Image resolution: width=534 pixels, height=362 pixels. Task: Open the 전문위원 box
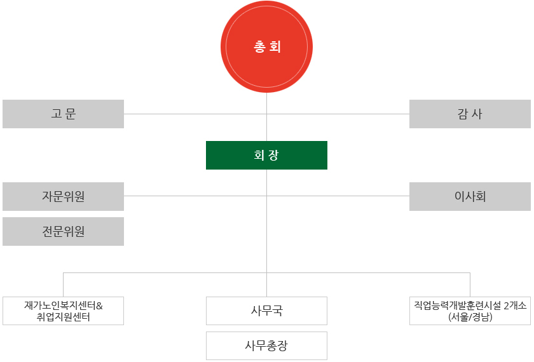(x=63, y=231)
